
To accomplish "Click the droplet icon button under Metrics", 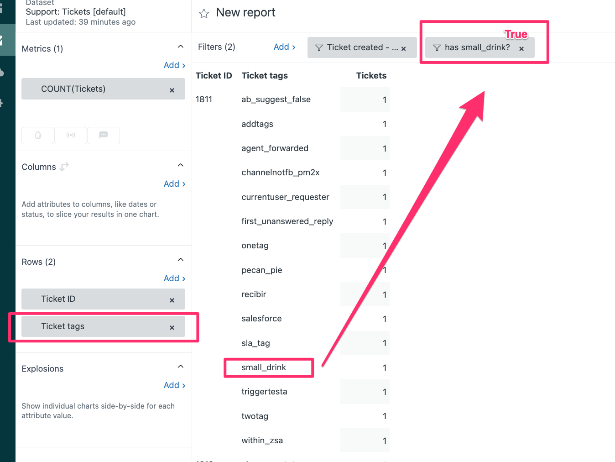I will point(38,135).
